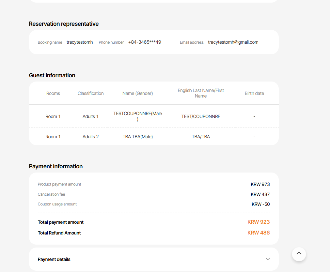Viewport: 330px width, 272px height.
Task: Click the English Last Name/First Name header
Action: [201, 93]
